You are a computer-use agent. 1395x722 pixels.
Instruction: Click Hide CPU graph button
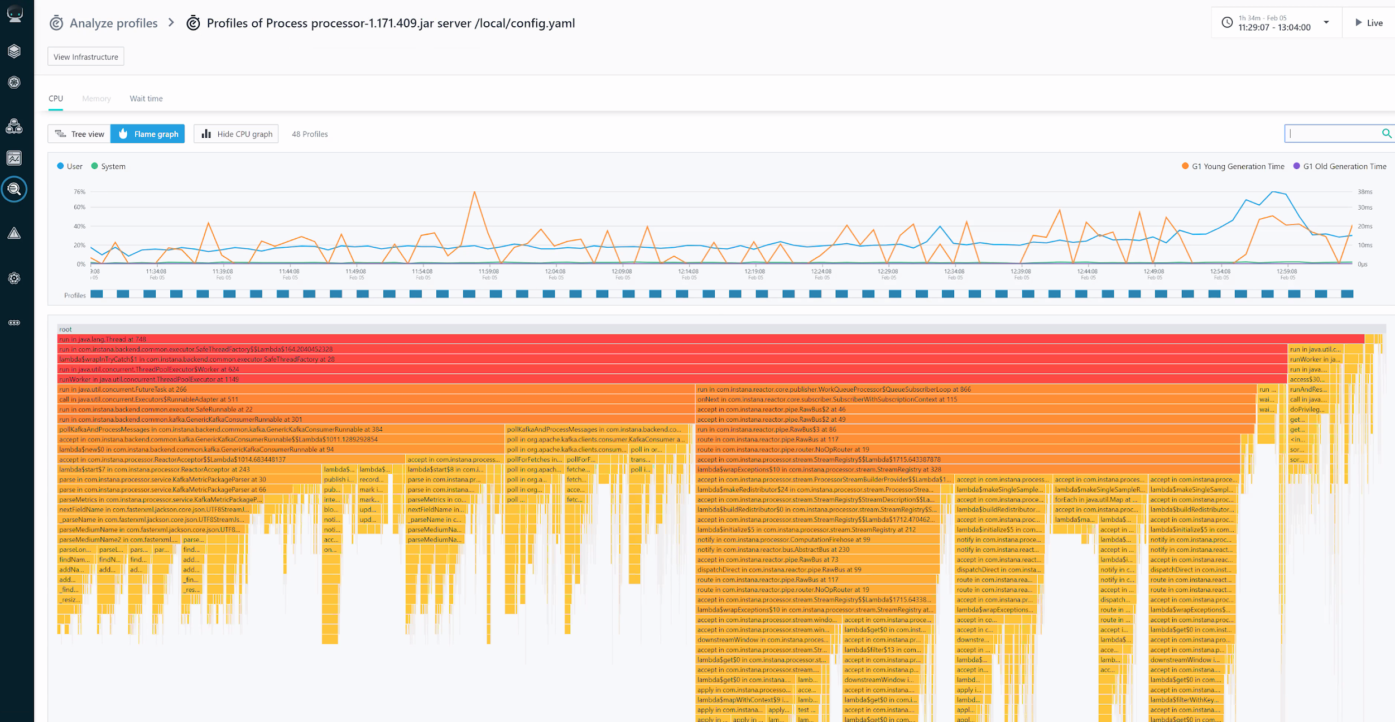(236, 134)
